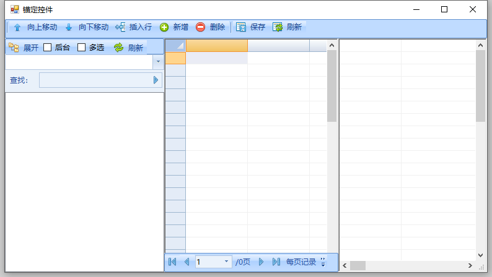Viewport: 492px width, 277px height.
Task: Click the middle grid vertical scrollbar thumb
Action: pyautogui.click(x=332, y=86)
